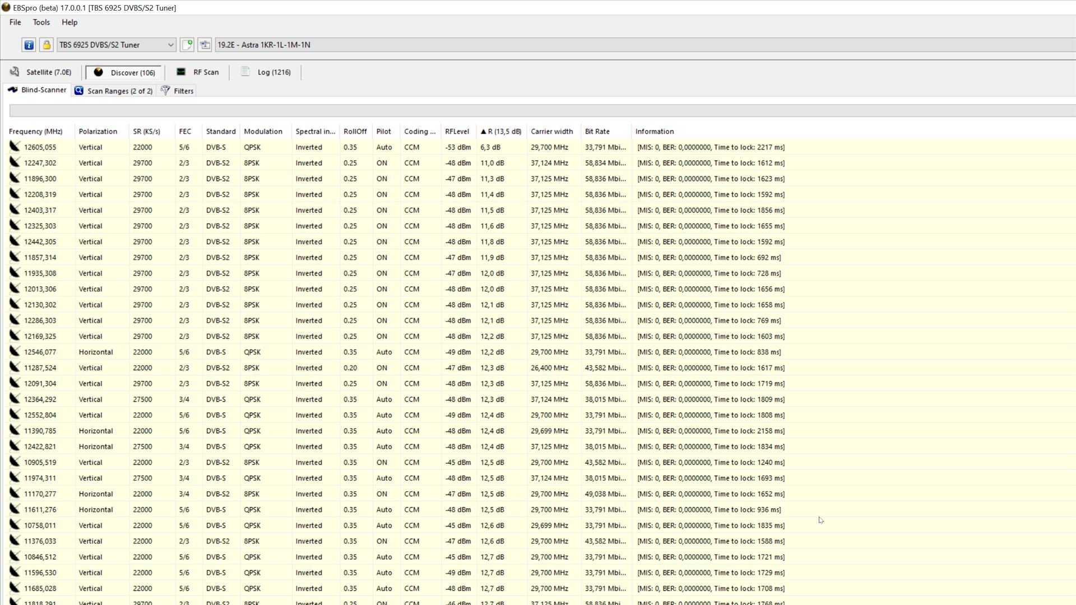Switch to the Filters tab
The image size is (1076, 605).
click(178, 91)
